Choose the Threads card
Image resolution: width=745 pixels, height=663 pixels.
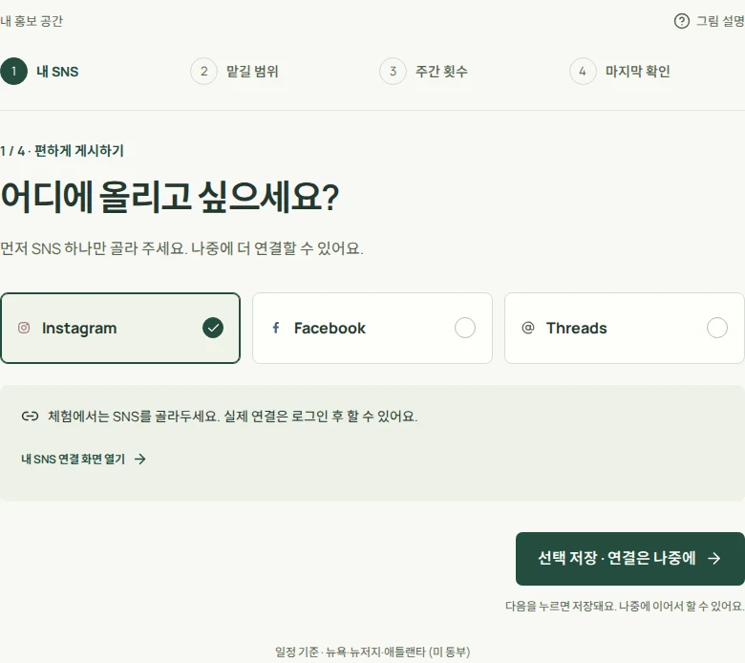[x=624, y=328]
